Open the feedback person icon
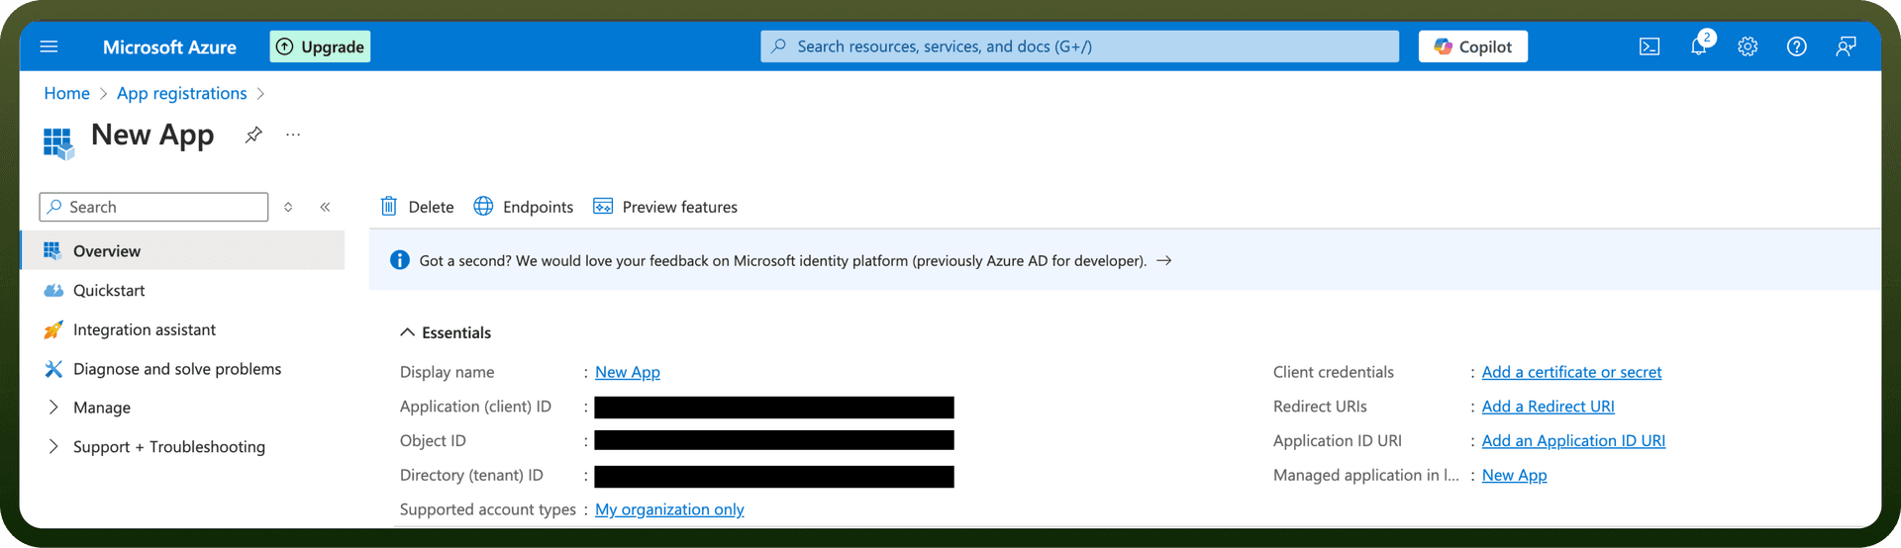 click(1846, 46)
